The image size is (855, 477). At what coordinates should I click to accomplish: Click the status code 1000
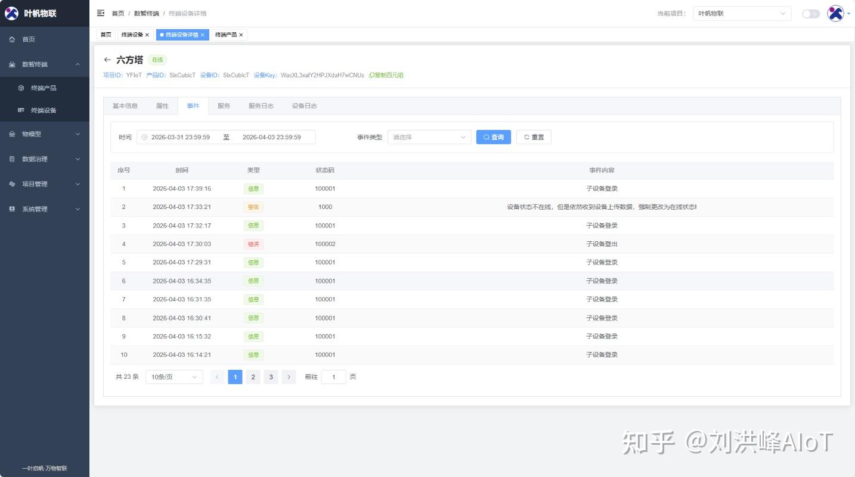click(325, 207)
